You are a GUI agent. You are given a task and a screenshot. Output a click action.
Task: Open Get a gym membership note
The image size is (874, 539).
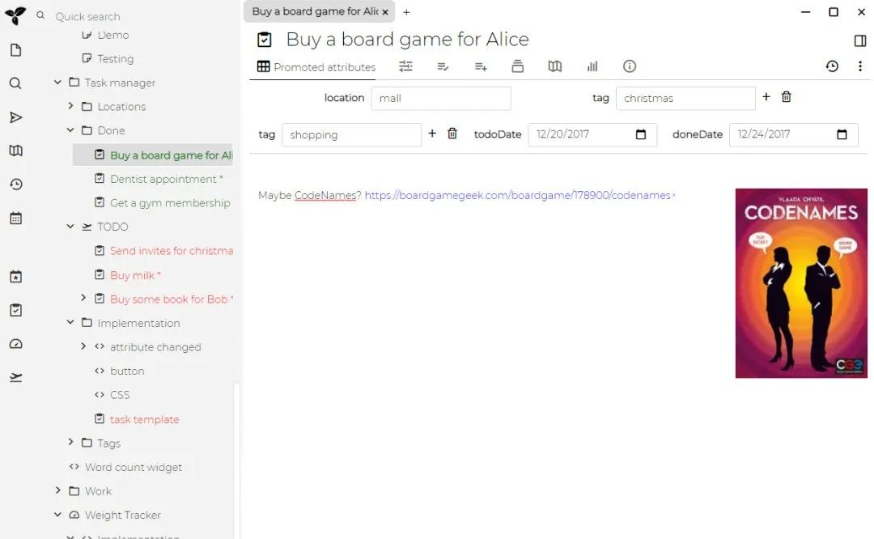(x=170, y=203)
